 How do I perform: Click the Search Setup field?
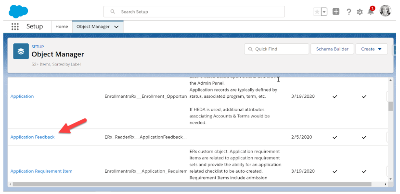(x=194, y=12)
